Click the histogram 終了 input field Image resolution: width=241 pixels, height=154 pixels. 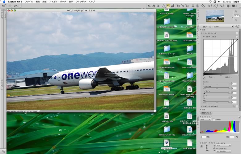tap(232, 137)
